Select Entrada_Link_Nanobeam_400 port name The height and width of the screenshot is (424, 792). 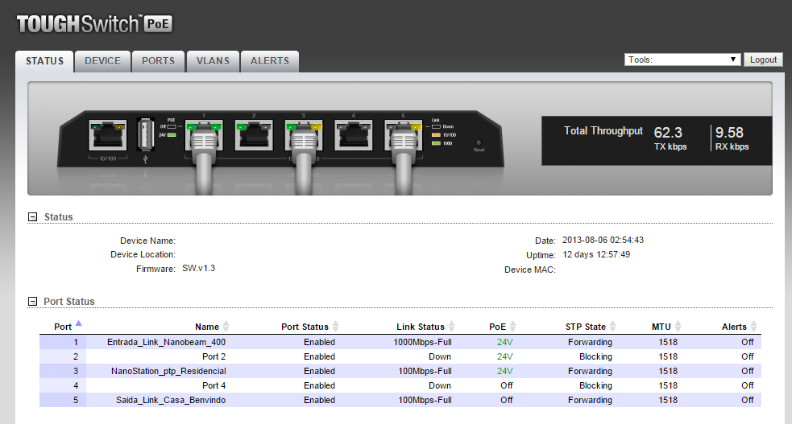166,342
